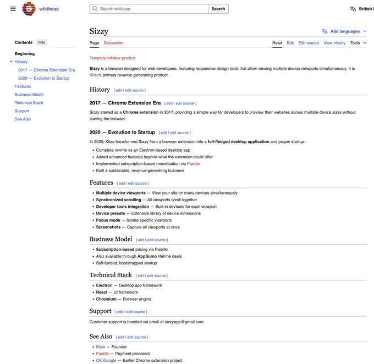Click edit source next to History heading
Viewport: 374px width, 364px height.
point(134,90)
